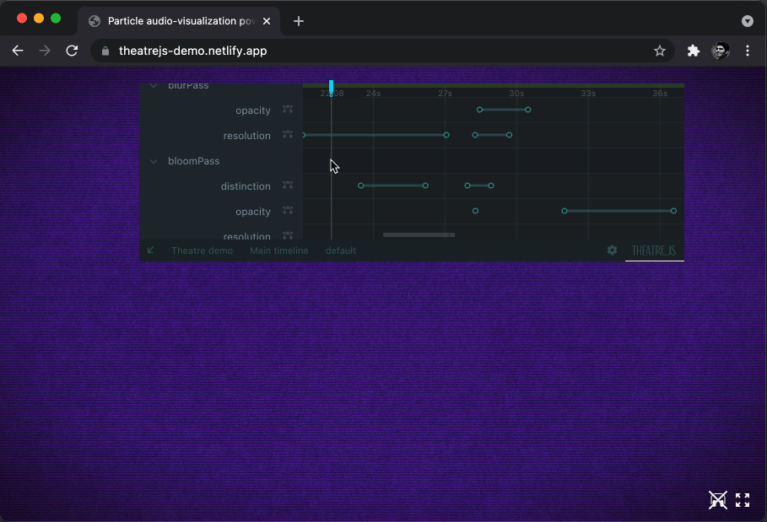Click keyframe icon beside bloomPass opacity

click(288, 211)
